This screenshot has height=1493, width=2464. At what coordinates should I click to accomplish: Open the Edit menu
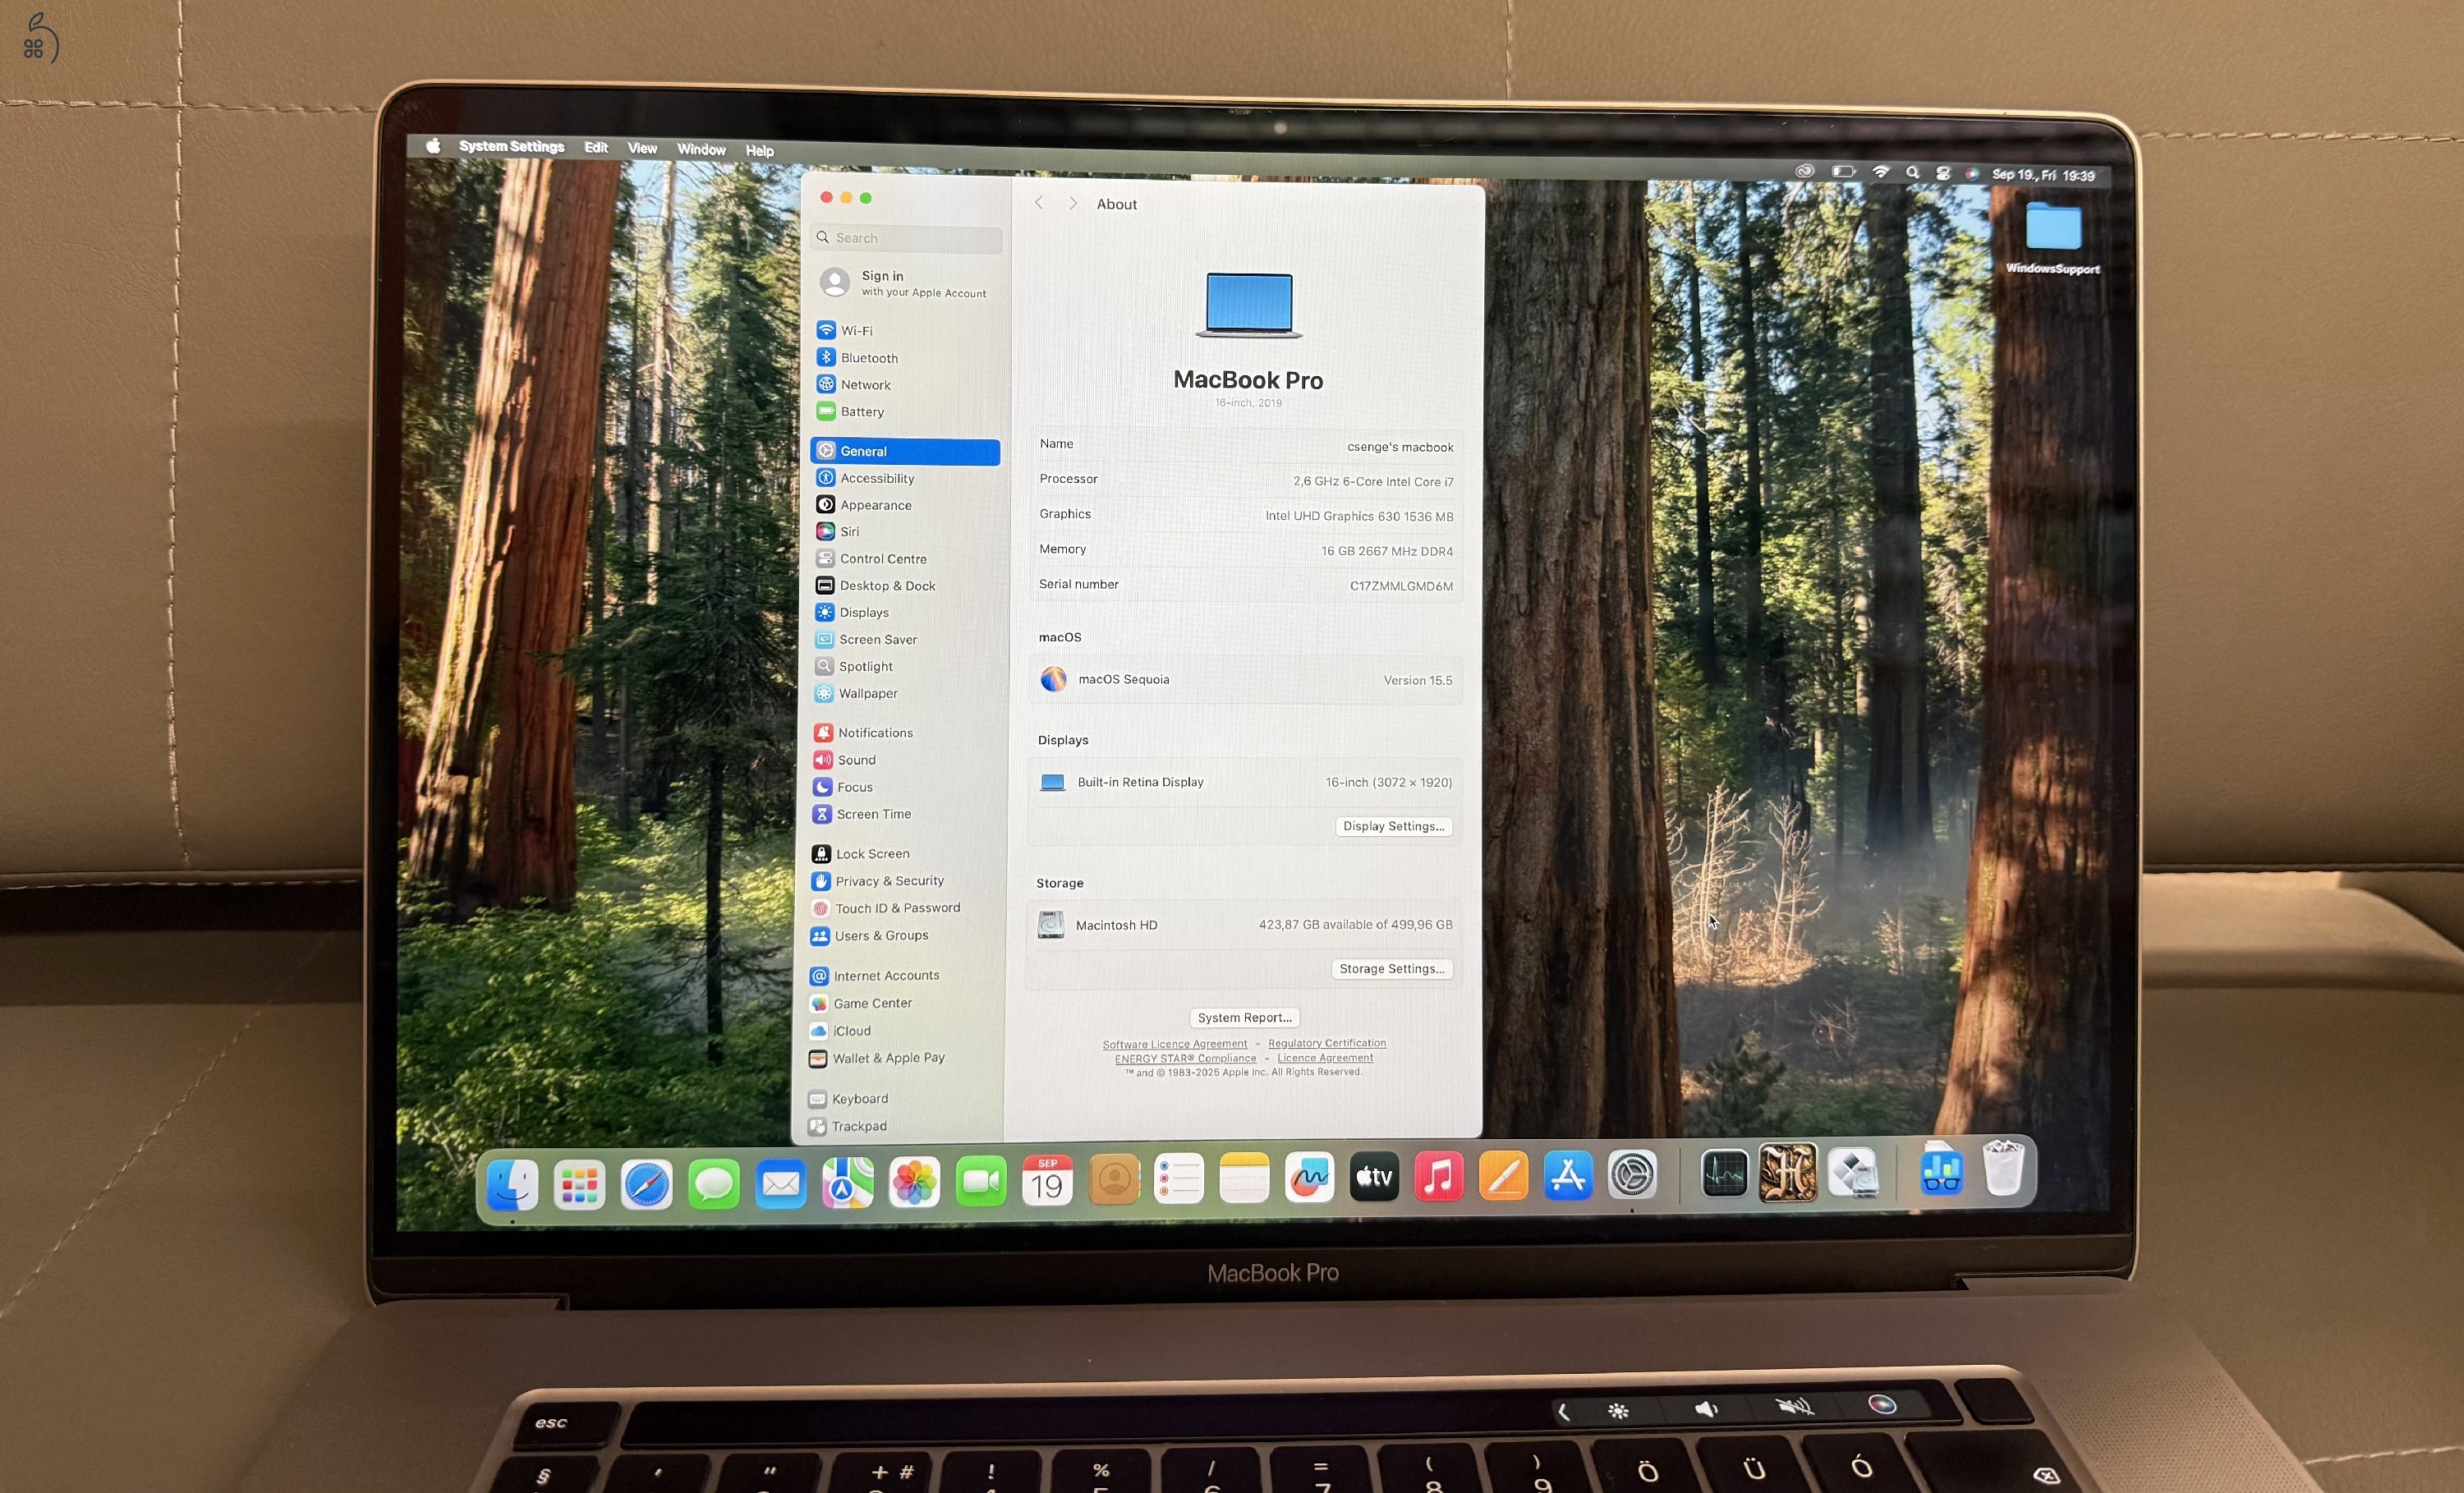[x=596, y=147]
